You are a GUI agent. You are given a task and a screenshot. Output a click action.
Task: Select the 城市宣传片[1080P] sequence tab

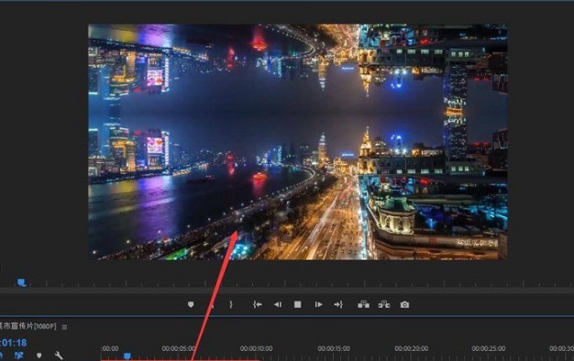click(28, 326)
